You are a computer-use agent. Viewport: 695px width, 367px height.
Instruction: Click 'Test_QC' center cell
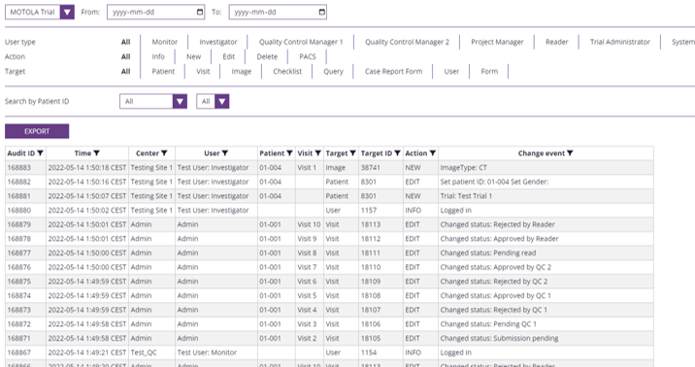pyautogui.click(x=152, y=352)
